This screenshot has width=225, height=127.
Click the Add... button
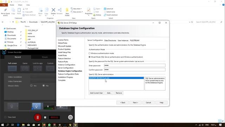tap(109, 93)
